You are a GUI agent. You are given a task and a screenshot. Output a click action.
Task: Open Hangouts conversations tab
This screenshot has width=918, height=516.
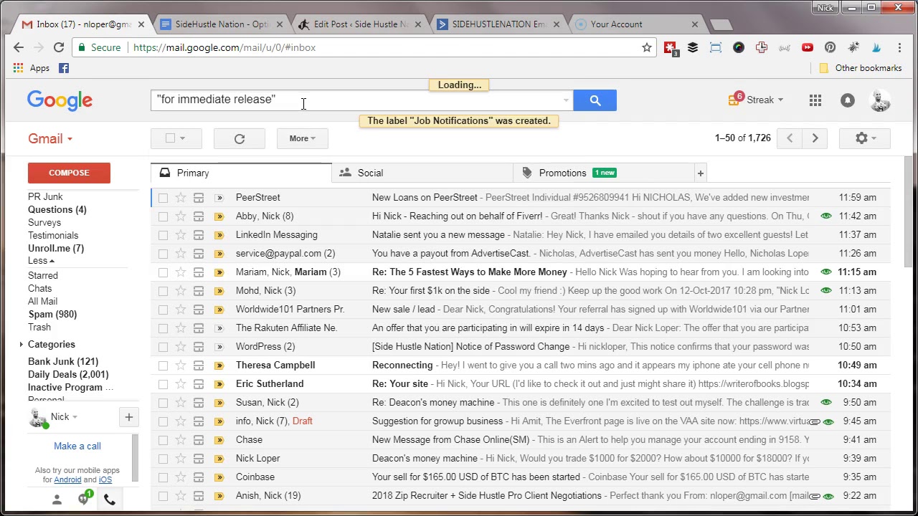pos(84,499)
